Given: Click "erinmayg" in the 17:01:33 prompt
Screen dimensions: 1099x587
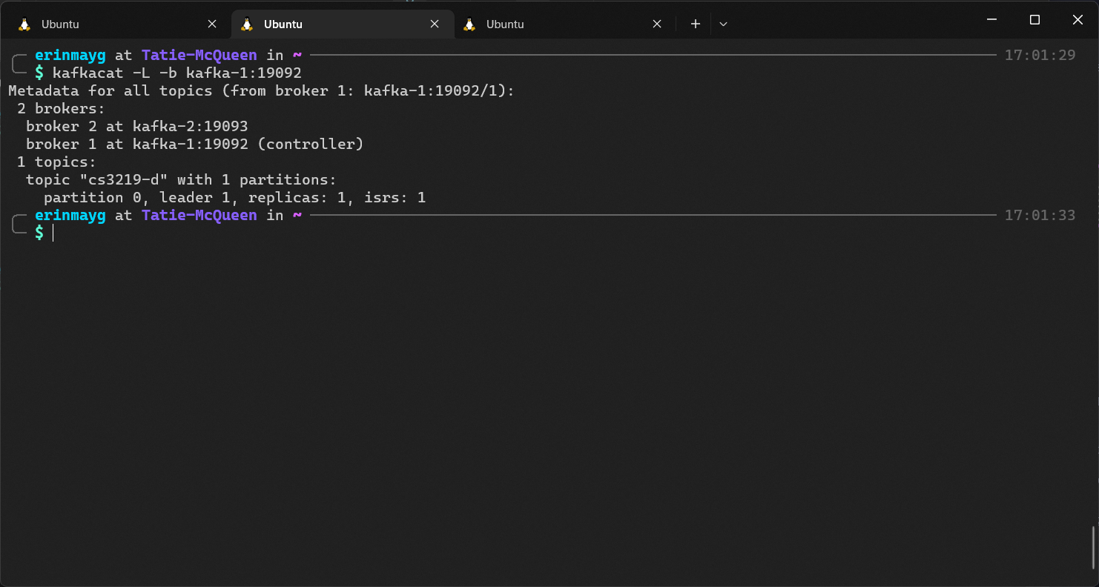Looking at the screenshot, I should [x=70, y=215].
